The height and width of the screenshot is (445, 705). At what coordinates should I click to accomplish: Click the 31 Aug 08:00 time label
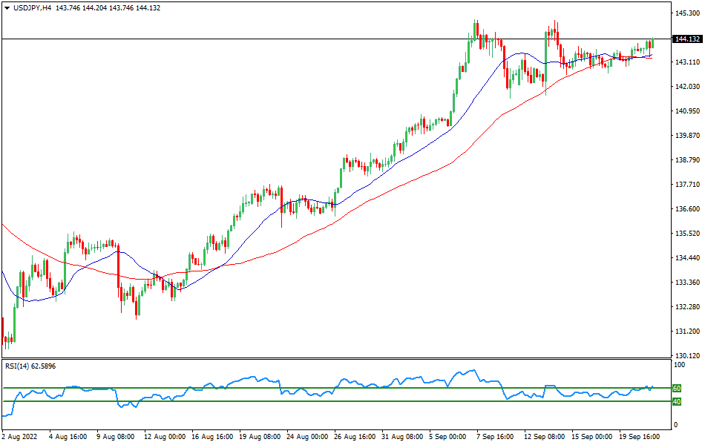[x=401, y=437]
